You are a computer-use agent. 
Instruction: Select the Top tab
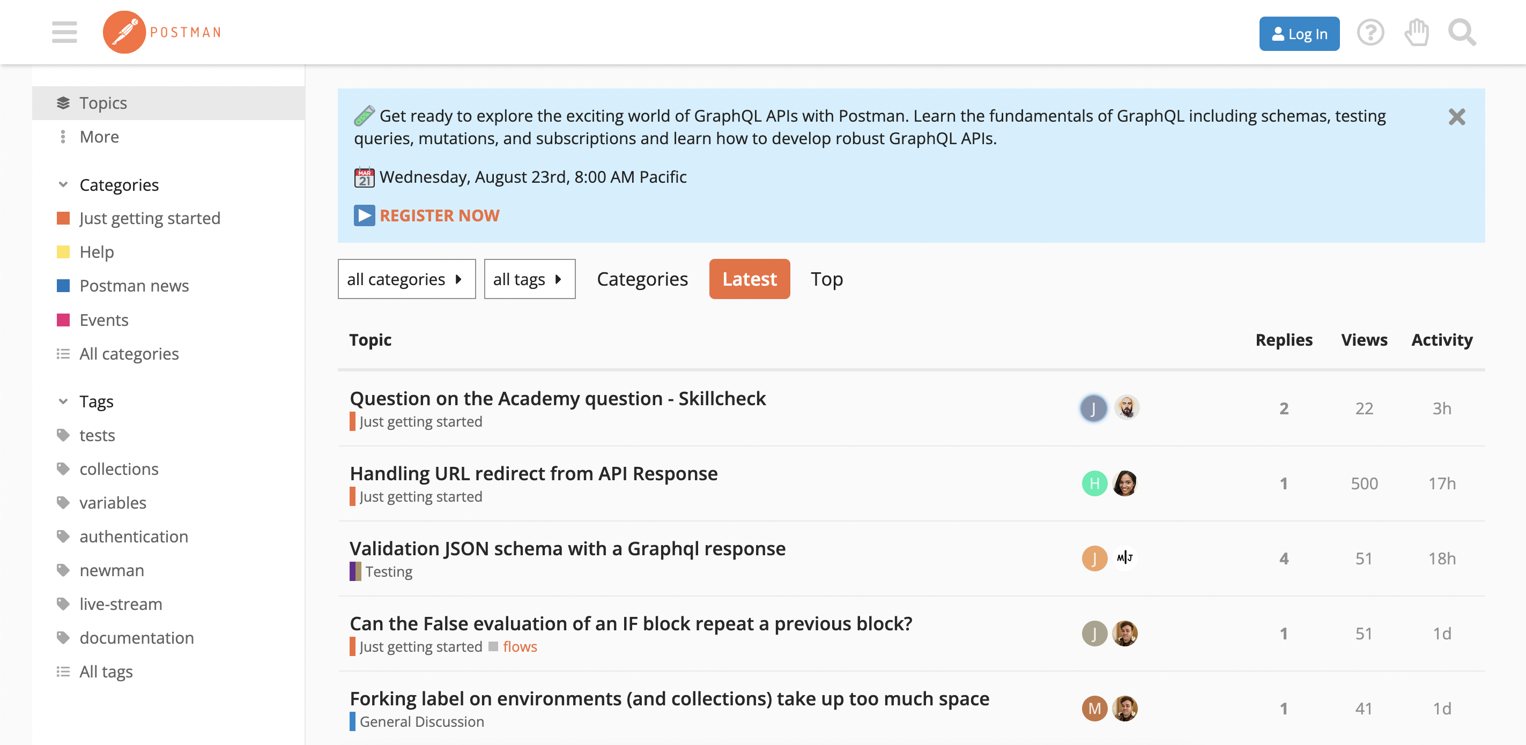(x=828, y=279)
